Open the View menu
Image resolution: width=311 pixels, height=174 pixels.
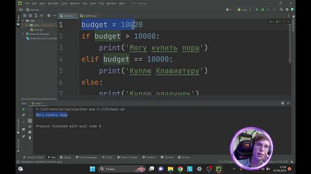point(42,3)
